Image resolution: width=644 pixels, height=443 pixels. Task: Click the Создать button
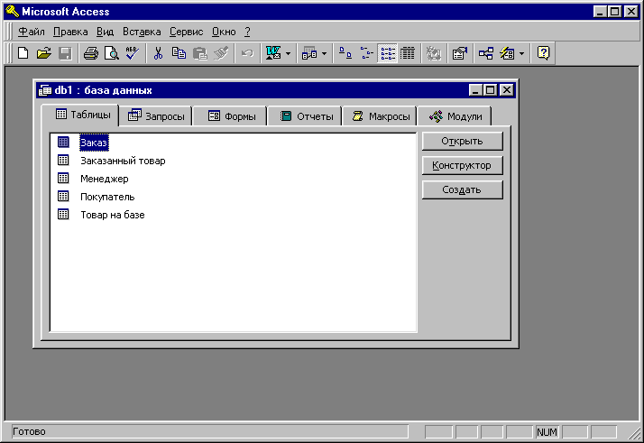pyautogui.click(x=462, y=189)
